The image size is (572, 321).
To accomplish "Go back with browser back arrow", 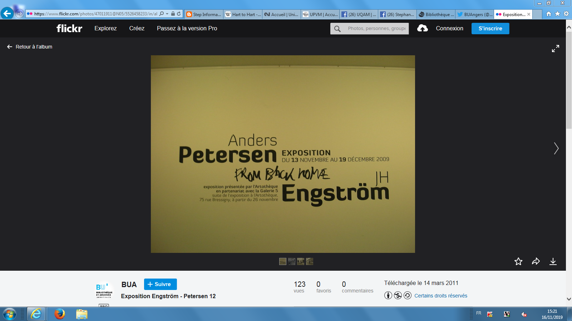I will coord(7,14).
